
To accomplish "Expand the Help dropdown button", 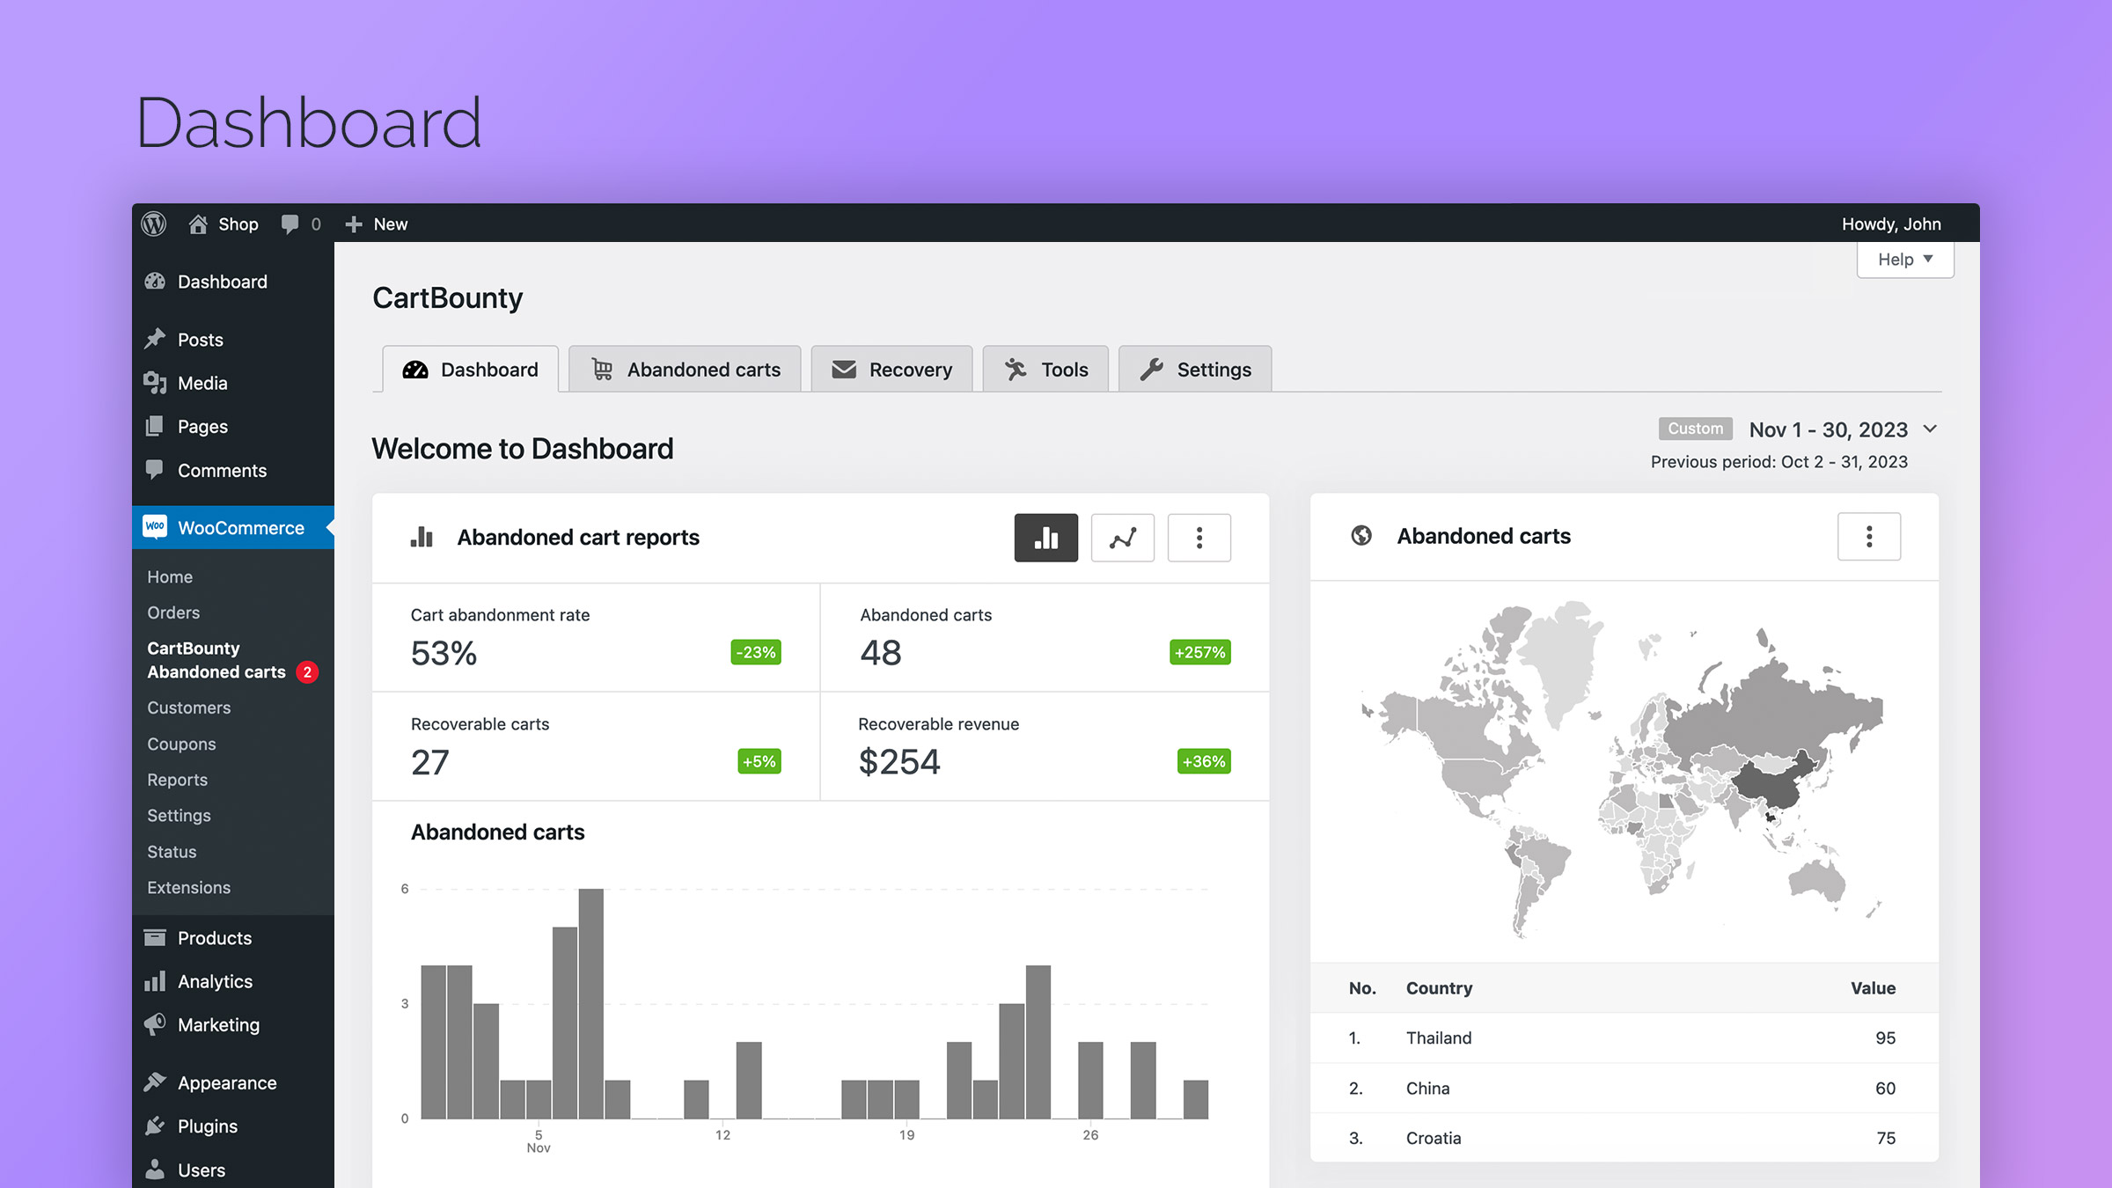I will [1903, 260].
